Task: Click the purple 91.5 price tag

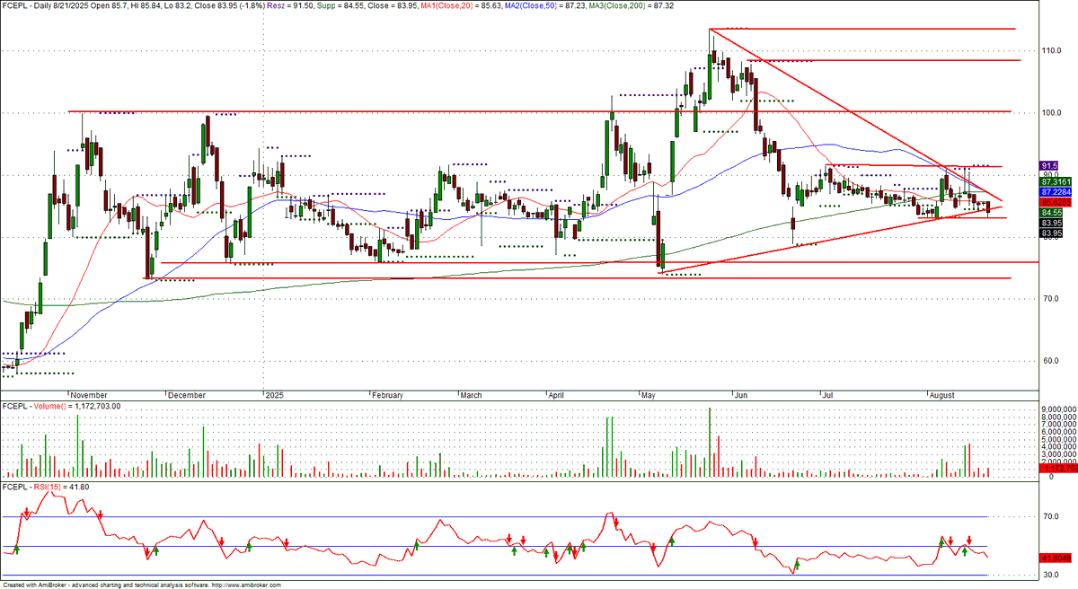Action: click(1048, 166)
